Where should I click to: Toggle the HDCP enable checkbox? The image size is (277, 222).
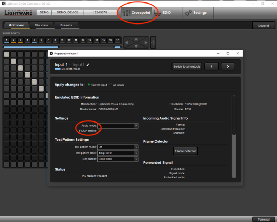tap(99, 131)
